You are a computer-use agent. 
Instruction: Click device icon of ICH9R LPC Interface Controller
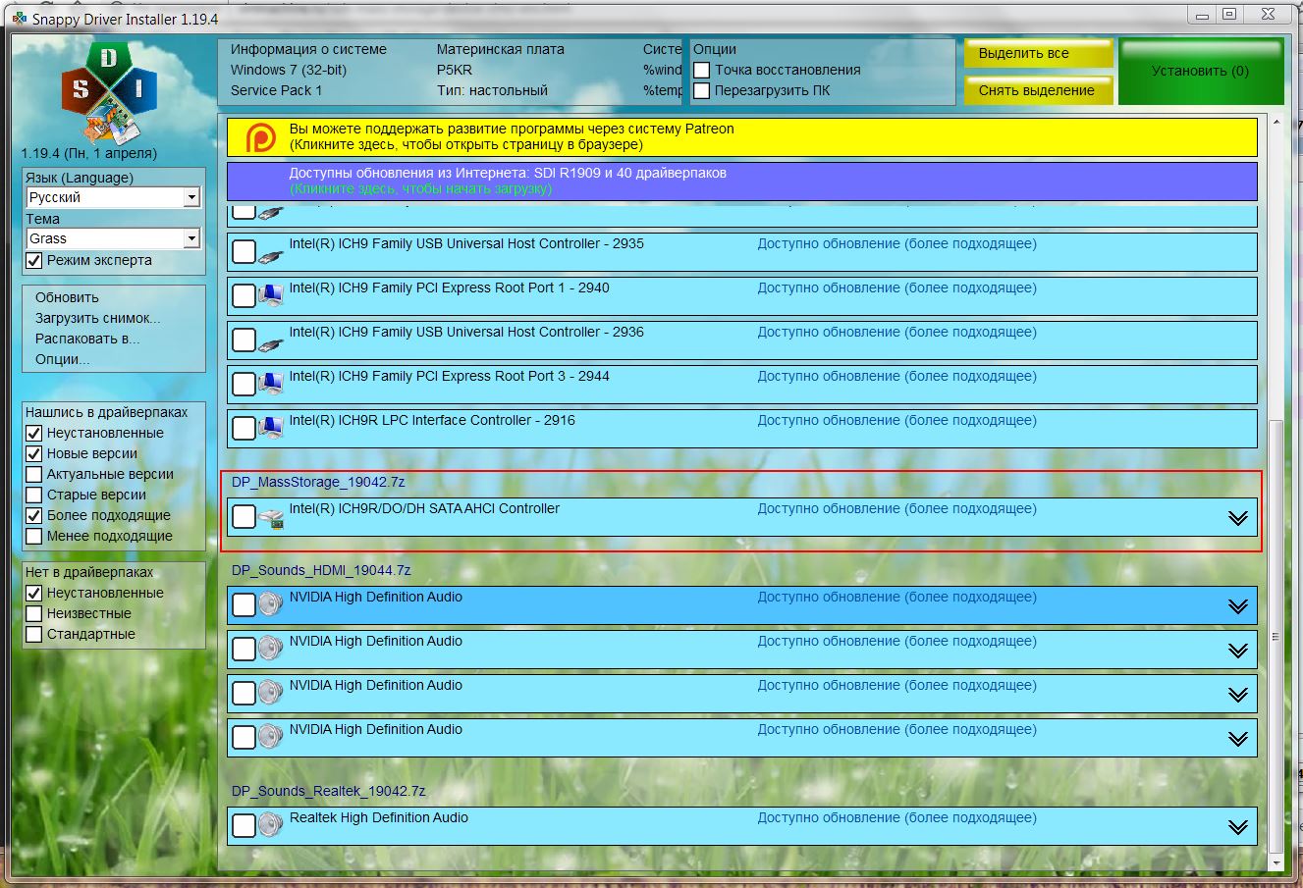point(271,429)
